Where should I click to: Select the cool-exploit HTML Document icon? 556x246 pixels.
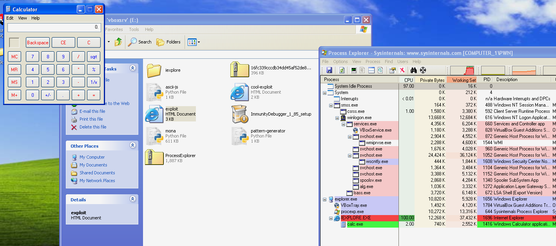click(x=240, y=92)
